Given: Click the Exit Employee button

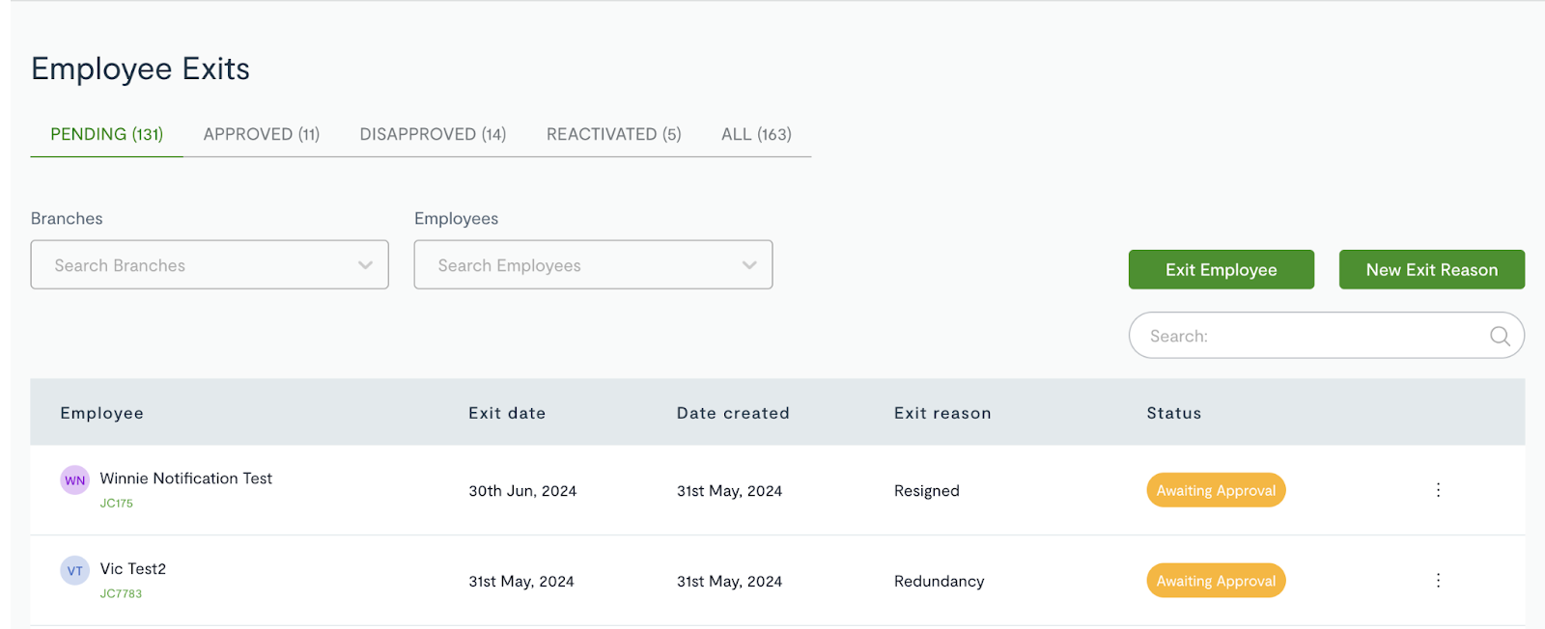Looking at the screenshot, I should point(1222,269).
